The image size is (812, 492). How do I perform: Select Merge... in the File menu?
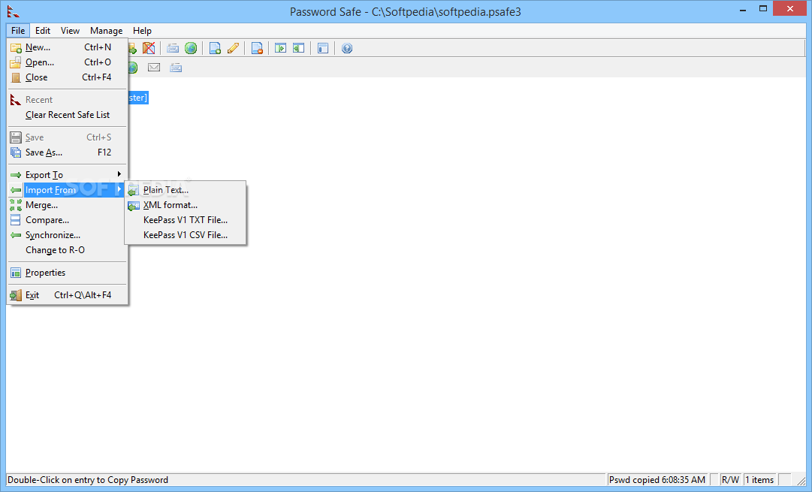point(68,204)
